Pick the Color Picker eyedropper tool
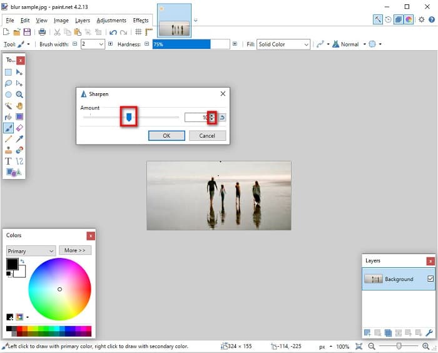Viewport: 438px width, 353px height. [x=19, y=139]
